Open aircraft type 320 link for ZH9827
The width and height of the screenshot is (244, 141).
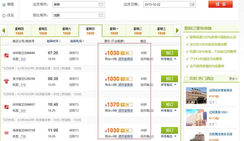tap(23, 111)
